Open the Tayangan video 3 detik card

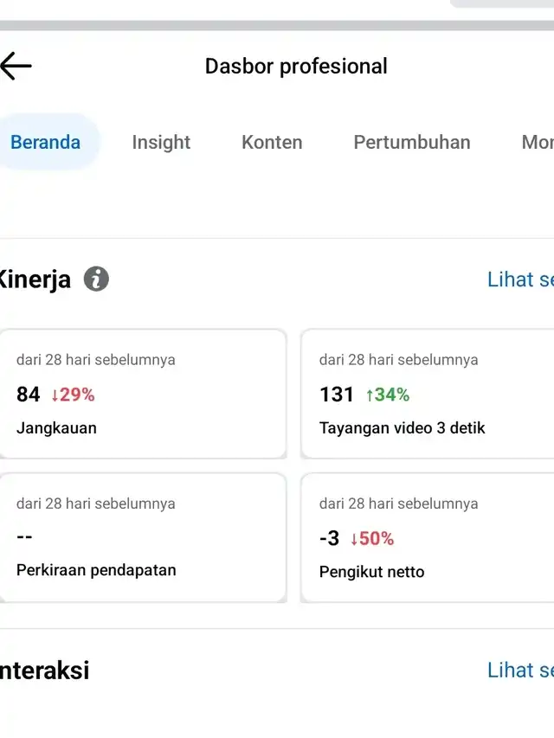(428, 394)
